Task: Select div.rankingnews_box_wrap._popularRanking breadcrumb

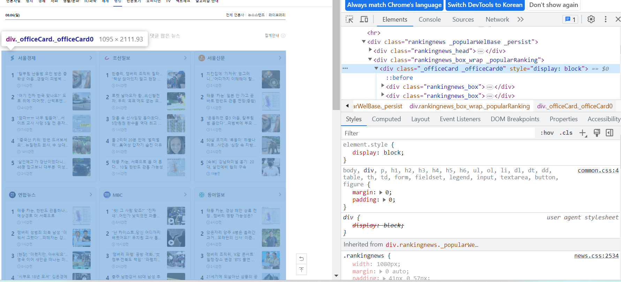Action: click(x=469, y=106)
